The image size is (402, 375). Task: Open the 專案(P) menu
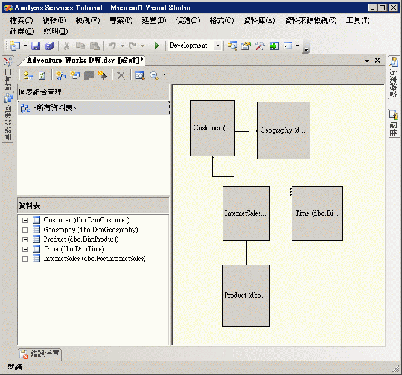point(121,20)
